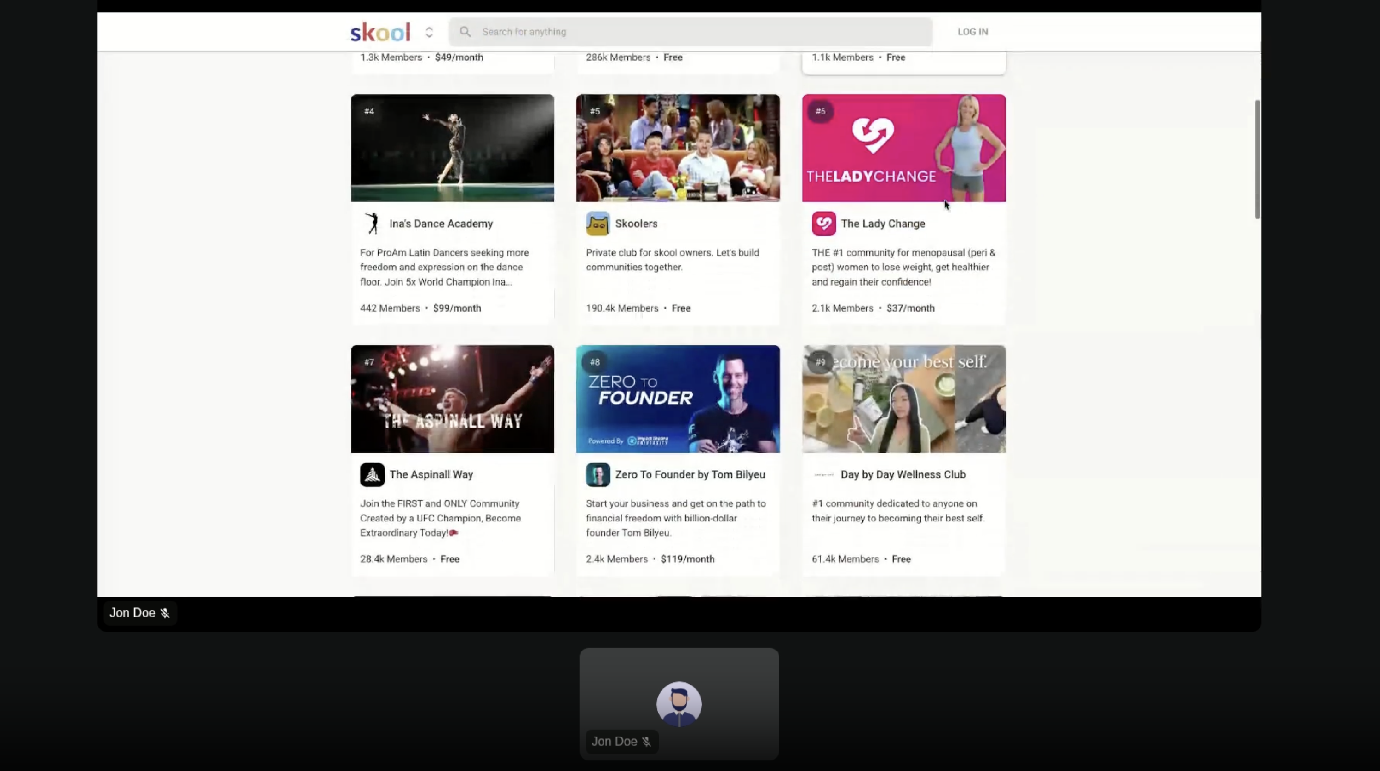Click Day by Day Wellness Club logo
The width and height of the screenshot is (1380, 771).
coord(823,475)
